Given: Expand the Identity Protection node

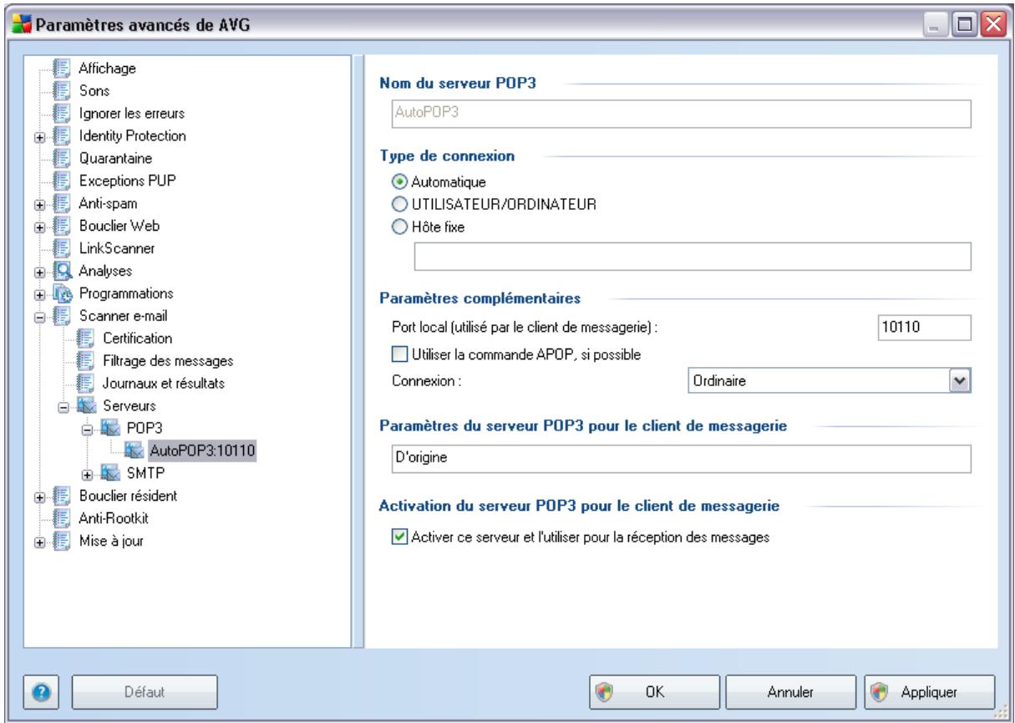Looking at the screenshot, I should (x=40, y=136).
